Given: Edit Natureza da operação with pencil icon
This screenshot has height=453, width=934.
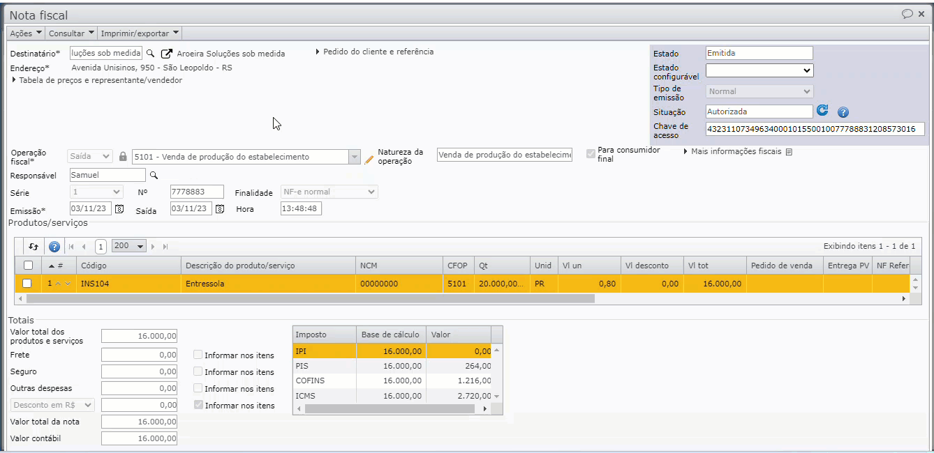Looking at the screenshot, I should coord(369,160).
